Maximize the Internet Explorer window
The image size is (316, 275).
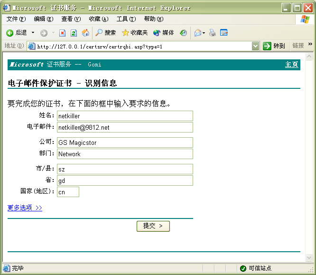pos(297,8)
